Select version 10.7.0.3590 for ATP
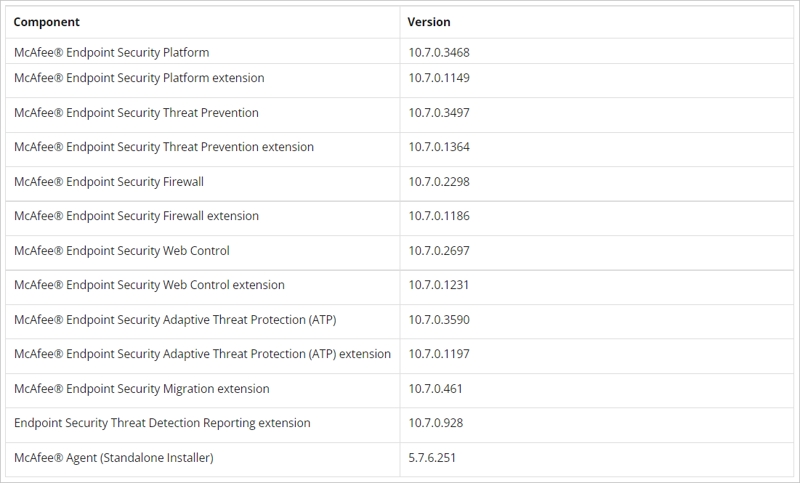 [439, 320]
